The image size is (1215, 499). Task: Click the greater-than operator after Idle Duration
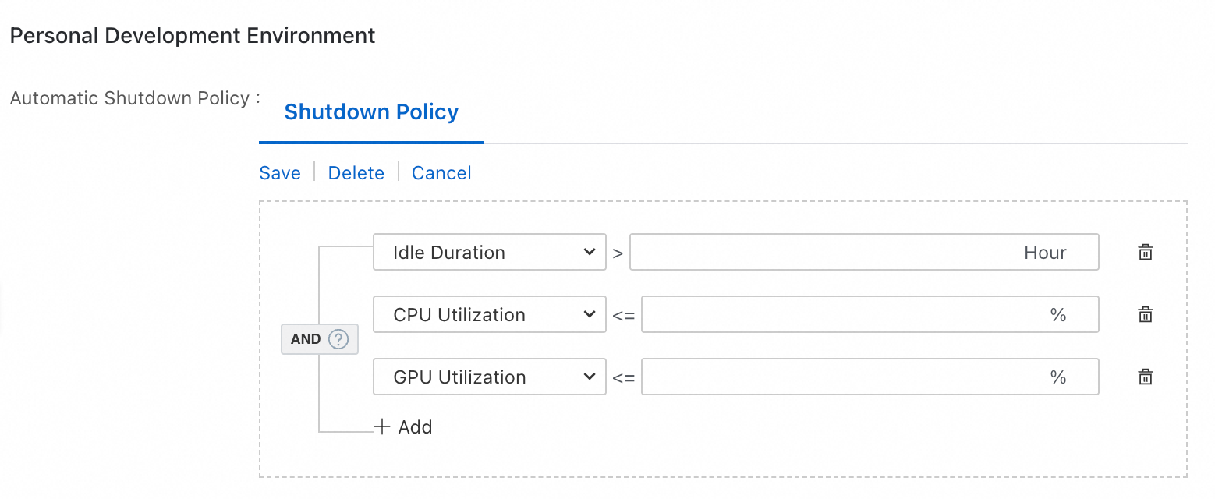[x=618, y=253]
